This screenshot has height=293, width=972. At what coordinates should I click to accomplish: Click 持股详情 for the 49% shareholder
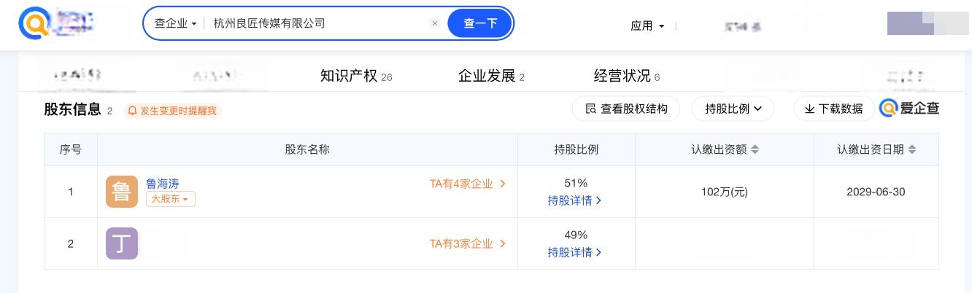(x=575, y=252)
